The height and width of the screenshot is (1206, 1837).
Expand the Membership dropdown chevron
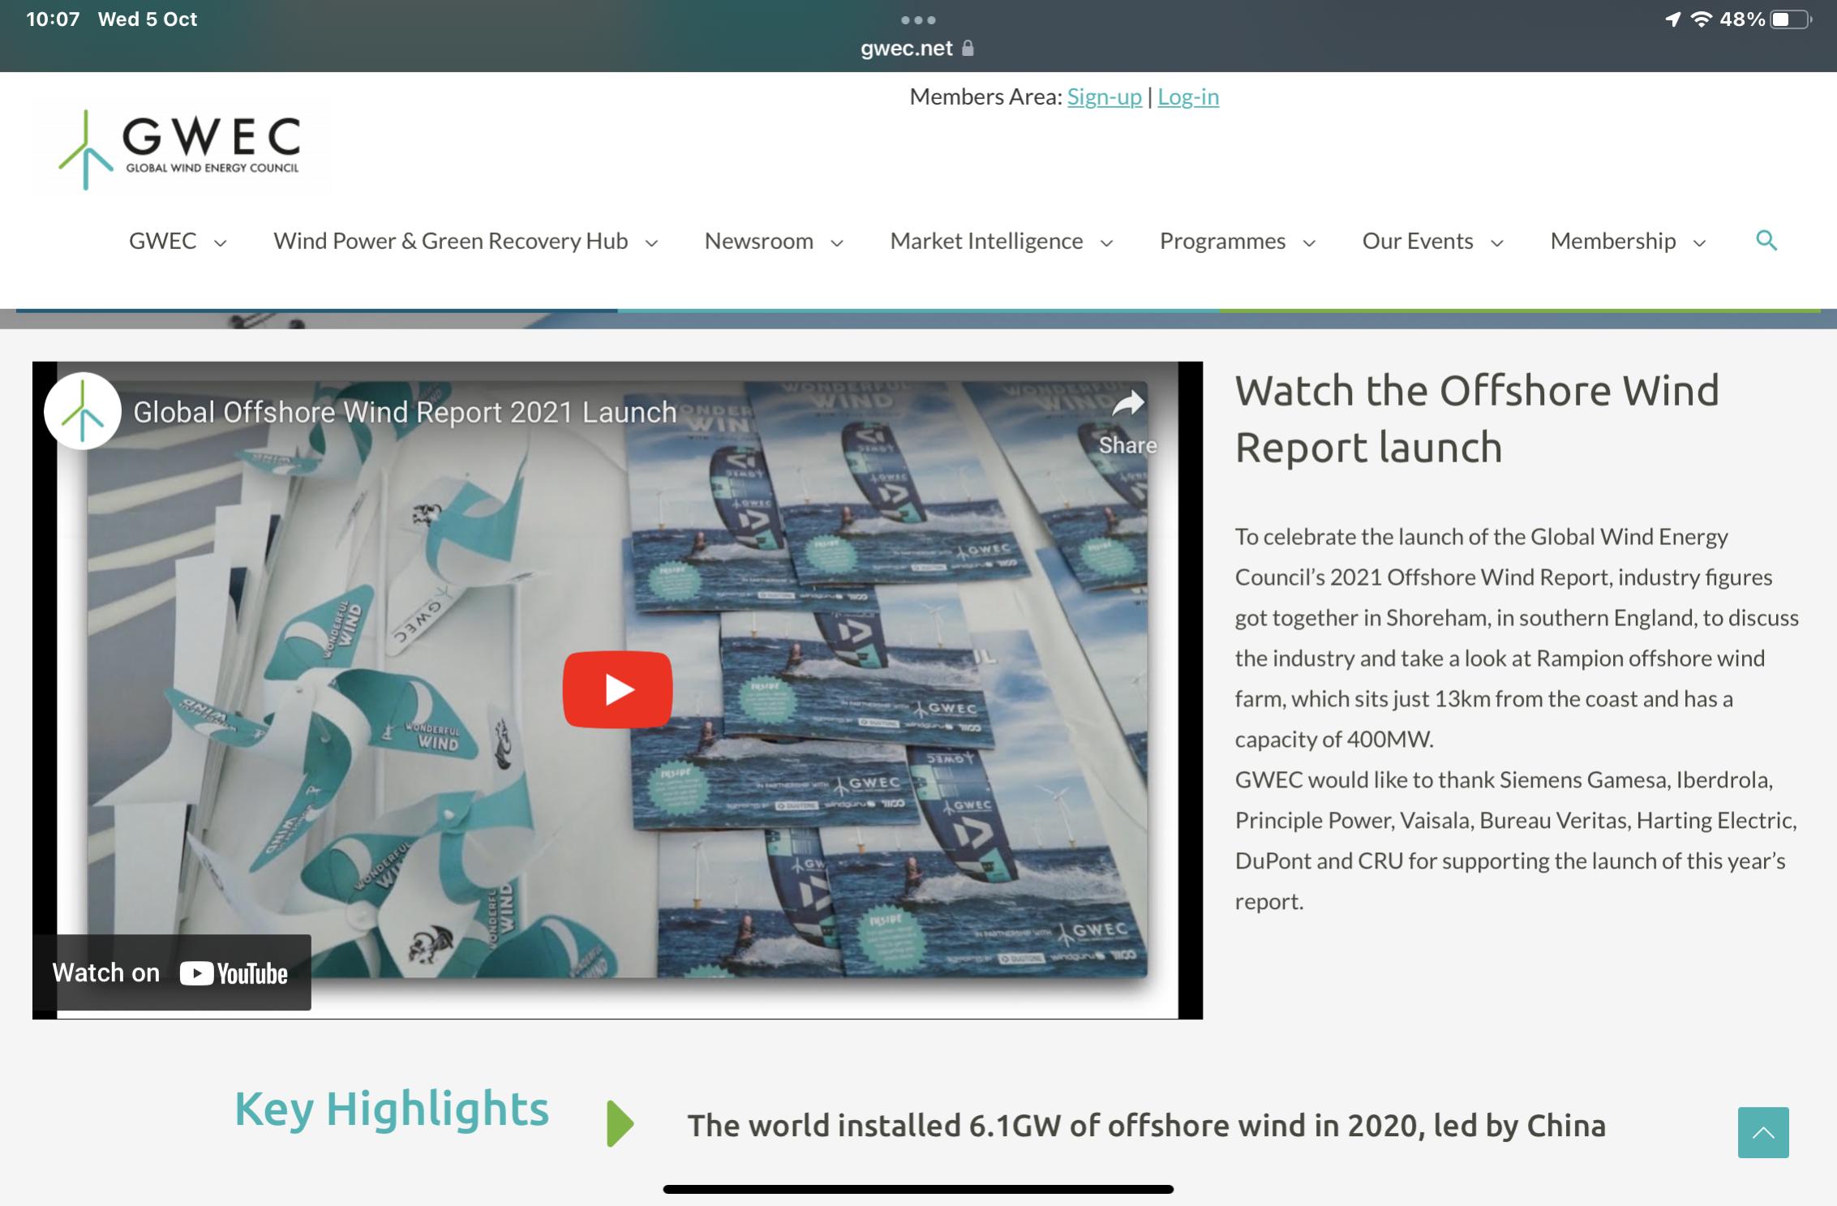click(x=1700, y=242)
